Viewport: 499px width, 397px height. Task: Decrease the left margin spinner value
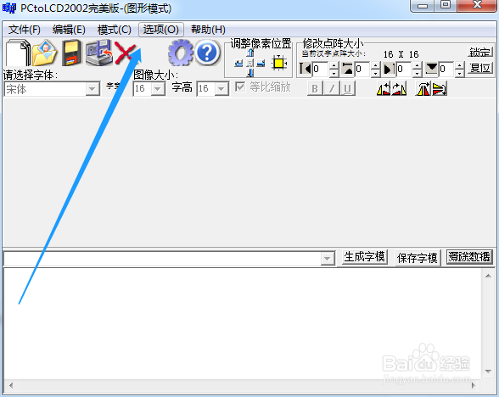click(334, 73)
